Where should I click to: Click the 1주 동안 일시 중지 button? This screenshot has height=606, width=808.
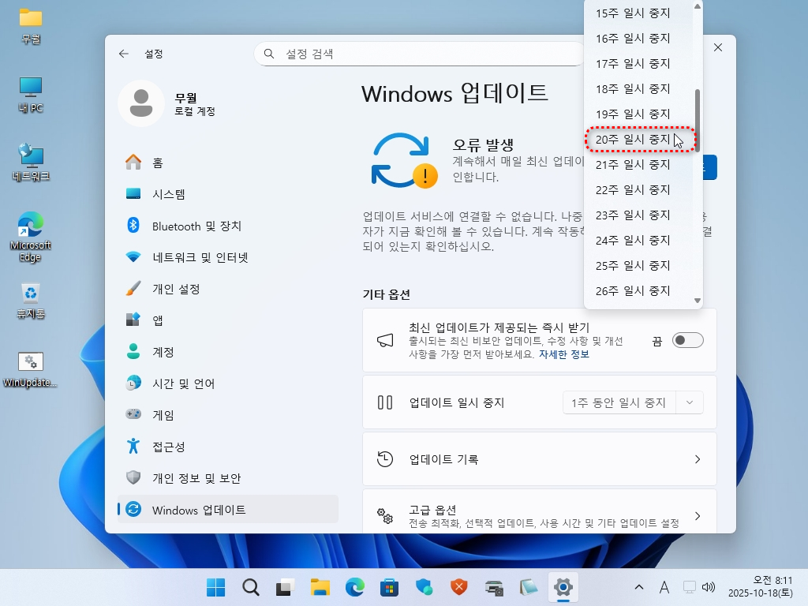coord(619,402)
